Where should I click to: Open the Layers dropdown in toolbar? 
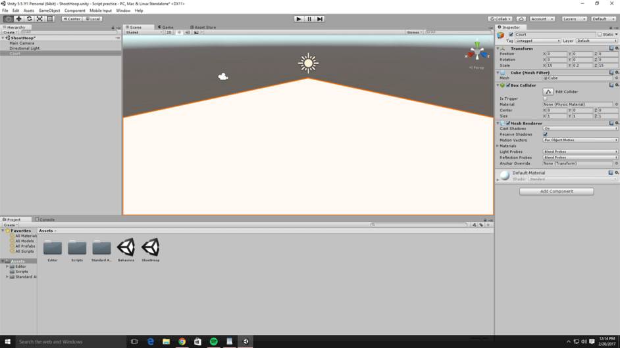(574, 19)
